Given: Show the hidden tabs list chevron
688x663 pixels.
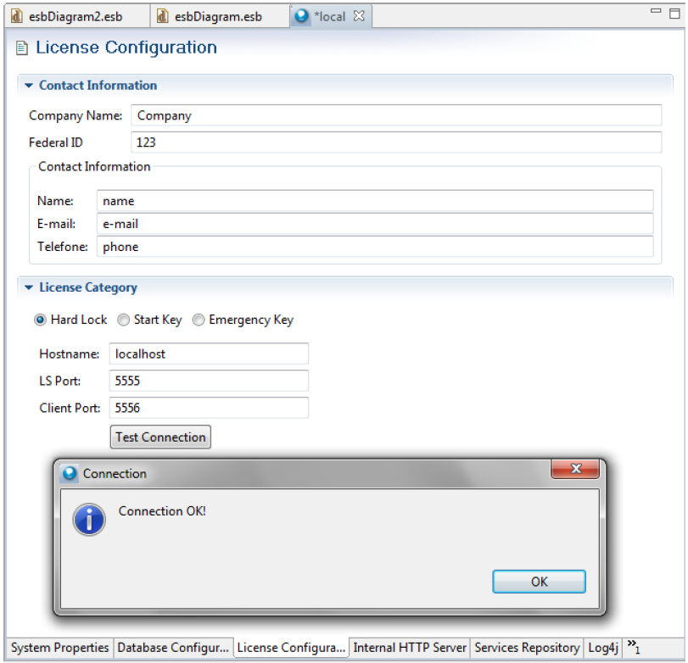Looking at the screenshot, I should click(x=634, y=646).
